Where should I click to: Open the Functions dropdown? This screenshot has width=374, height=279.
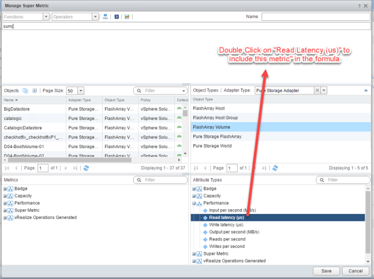tap(46, 17)
